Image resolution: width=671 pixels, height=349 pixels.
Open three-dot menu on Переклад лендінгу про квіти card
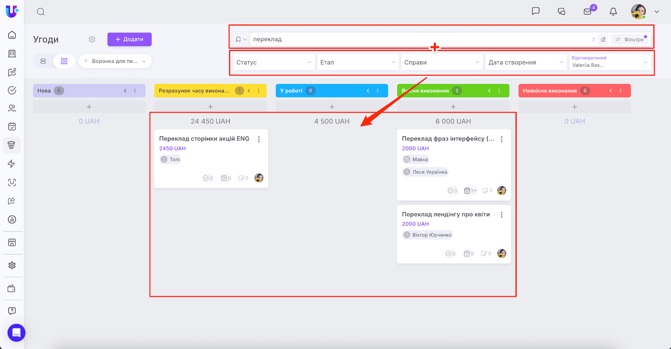(x=502, y=215)
